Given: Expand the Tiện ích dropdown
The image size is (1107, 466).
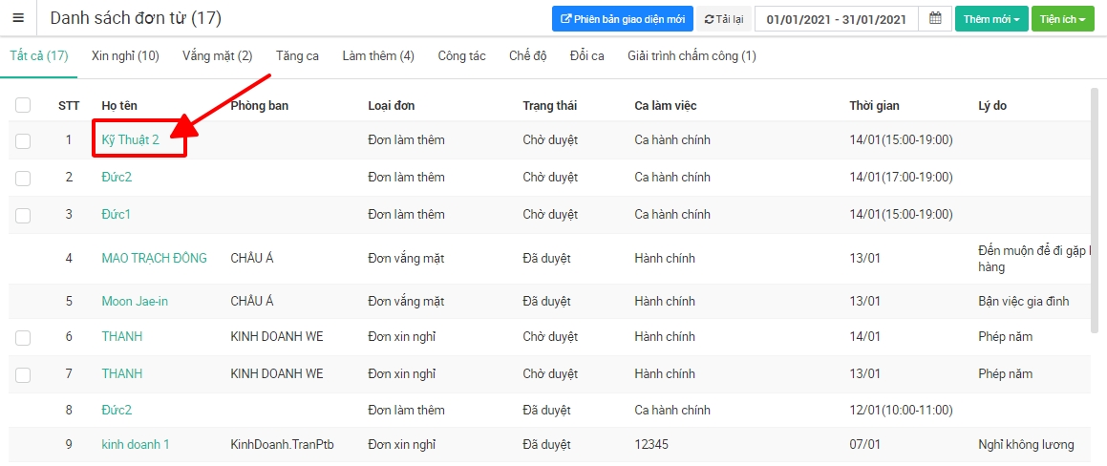Looking at the screenshot, I should pyautogui.click(x=1062, y=19).
